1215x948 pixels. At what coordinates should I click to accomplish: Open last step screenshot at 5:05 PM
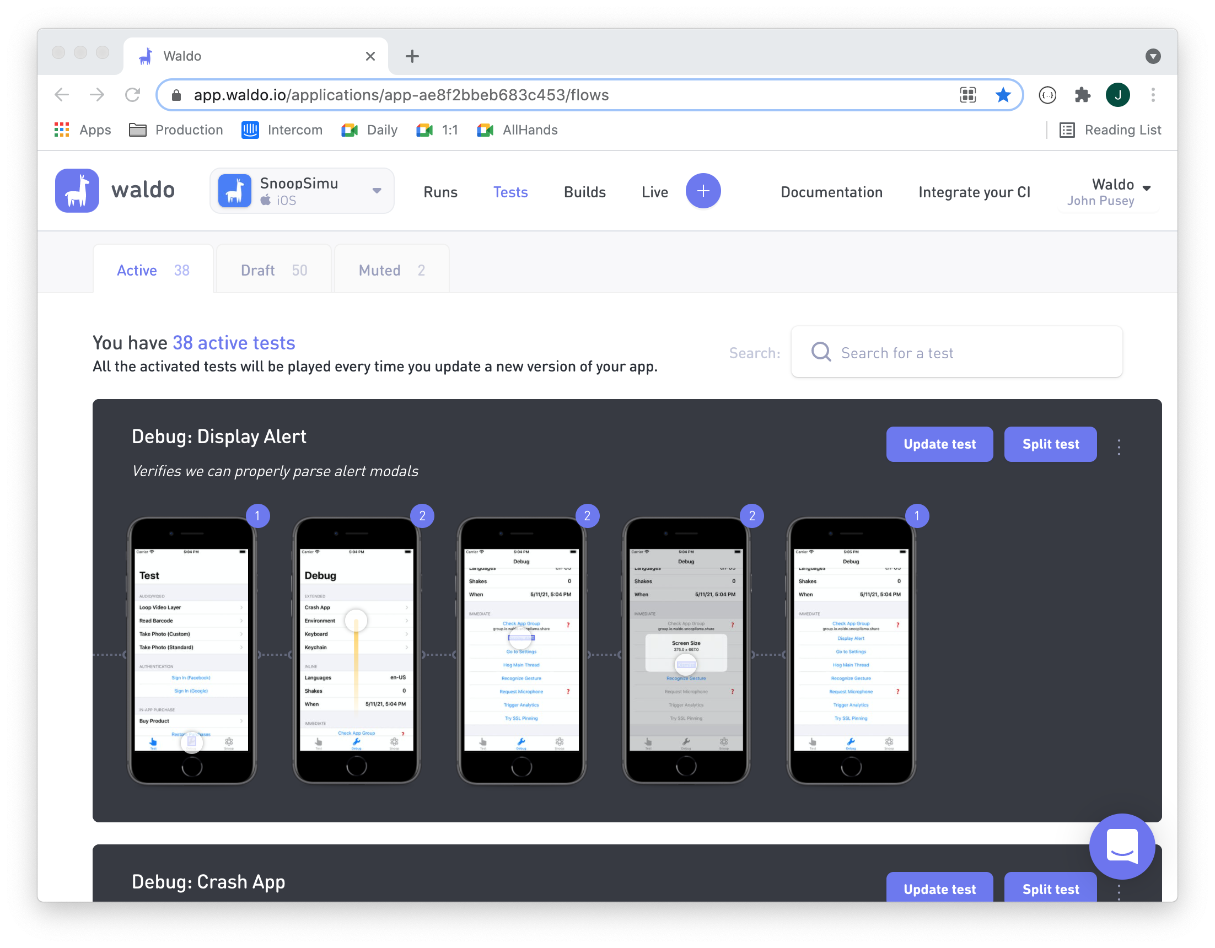point(851,650)
